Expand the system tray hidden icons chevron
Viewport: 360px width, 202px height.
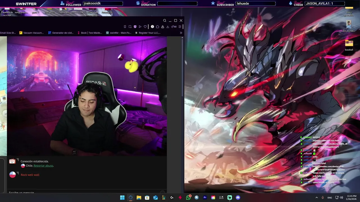tap(316, 198)
